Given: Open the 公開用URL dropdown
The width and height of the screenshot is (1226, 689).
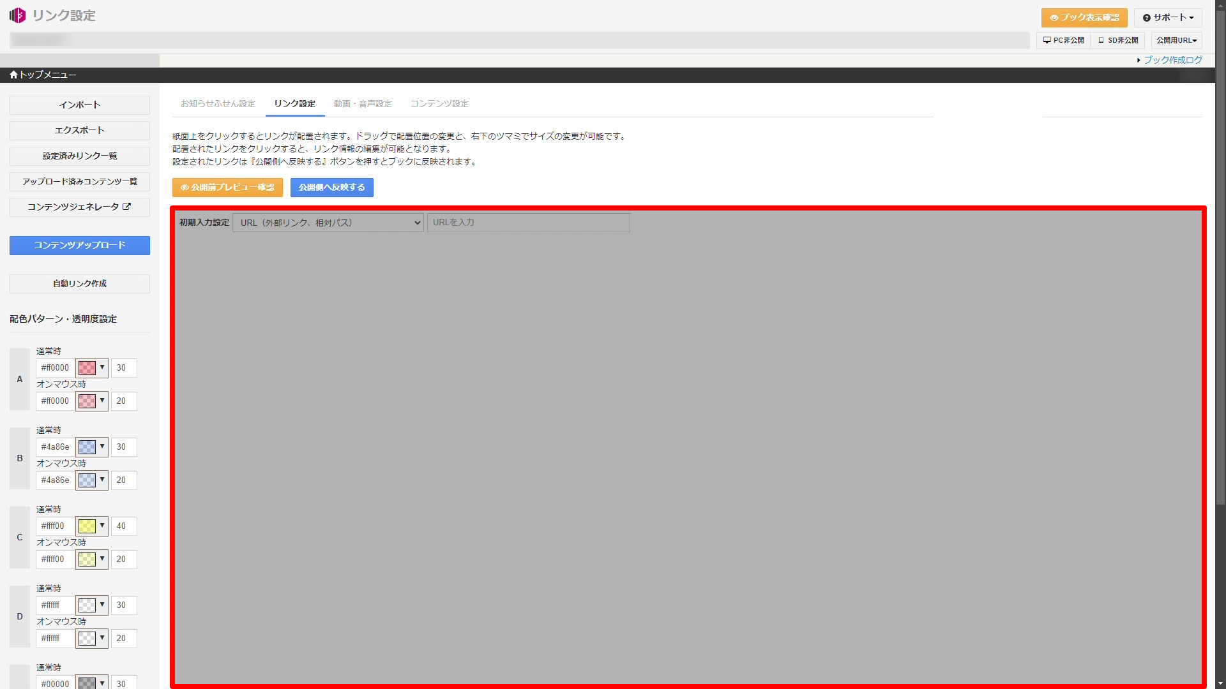Looking at the screenshot, I should [x=1176, y=40].
